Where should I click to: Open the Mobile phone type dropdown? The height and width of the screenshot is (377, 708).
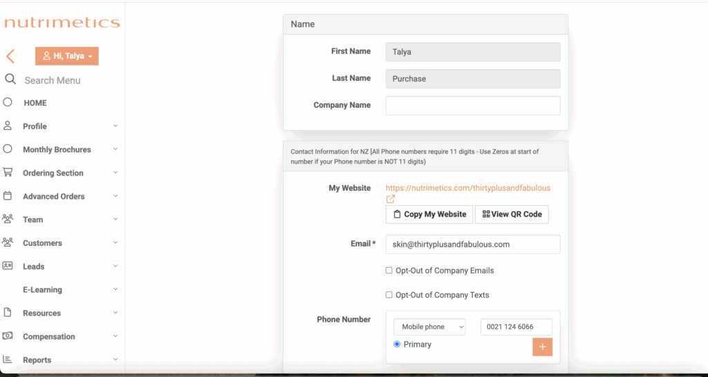pyautogui.click(x=429, y=327)
